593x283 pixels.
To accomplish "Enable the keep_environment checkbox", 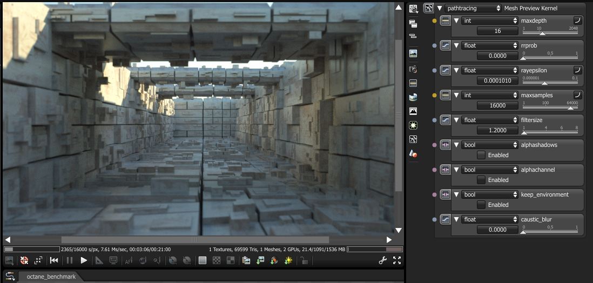I will [481, 205].
